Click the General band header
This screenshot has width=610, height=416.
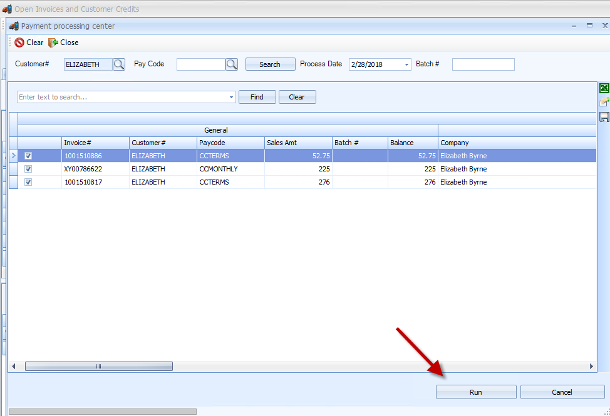228,131
